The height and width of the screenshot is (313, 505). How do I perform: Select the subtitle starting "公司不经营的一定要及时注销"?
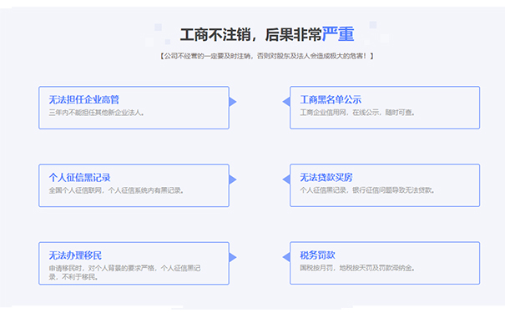(267, 56)
